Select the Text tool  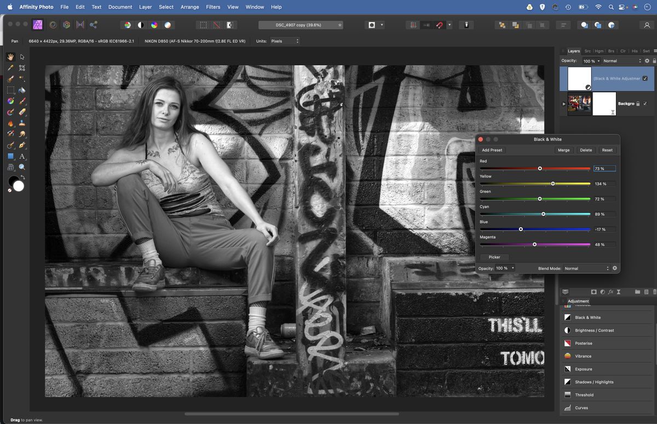22,156
